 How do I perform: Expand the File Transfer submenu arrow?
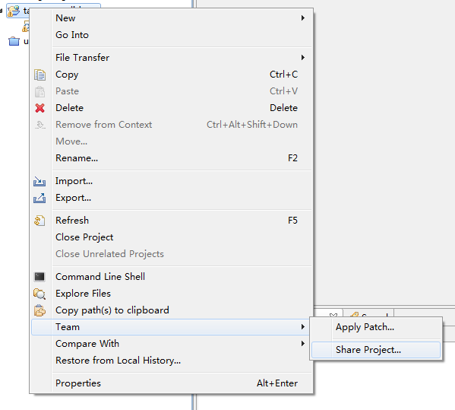302,58
